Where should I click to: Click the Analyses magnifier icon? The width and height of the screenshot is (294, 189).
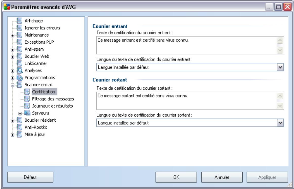(x=20, y=71)
